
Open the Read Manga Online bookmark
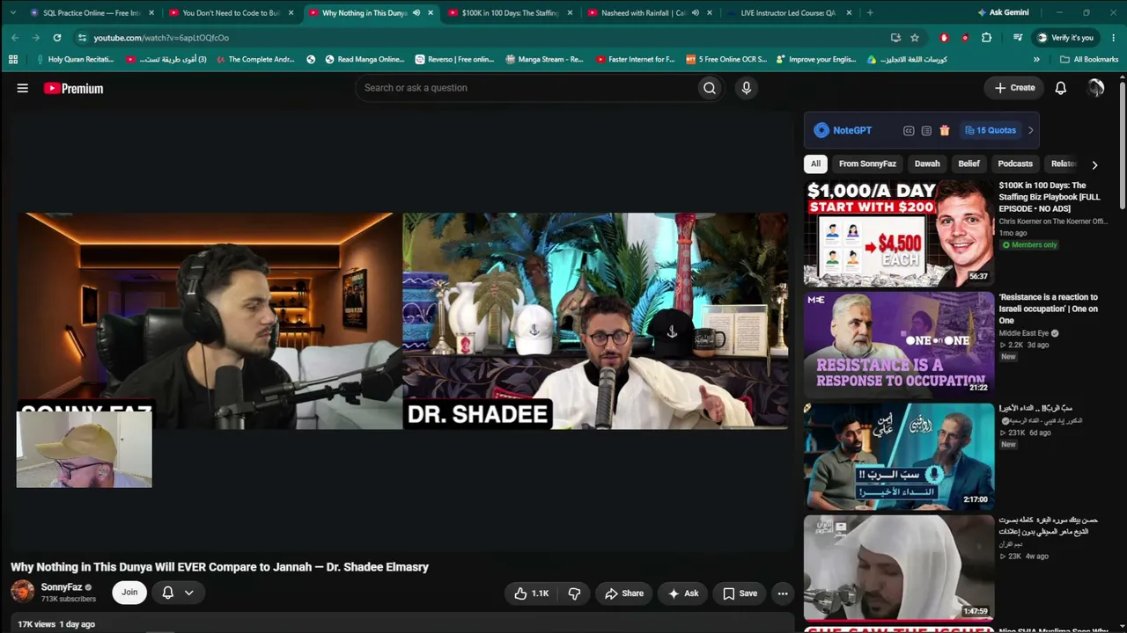[365, 60]
